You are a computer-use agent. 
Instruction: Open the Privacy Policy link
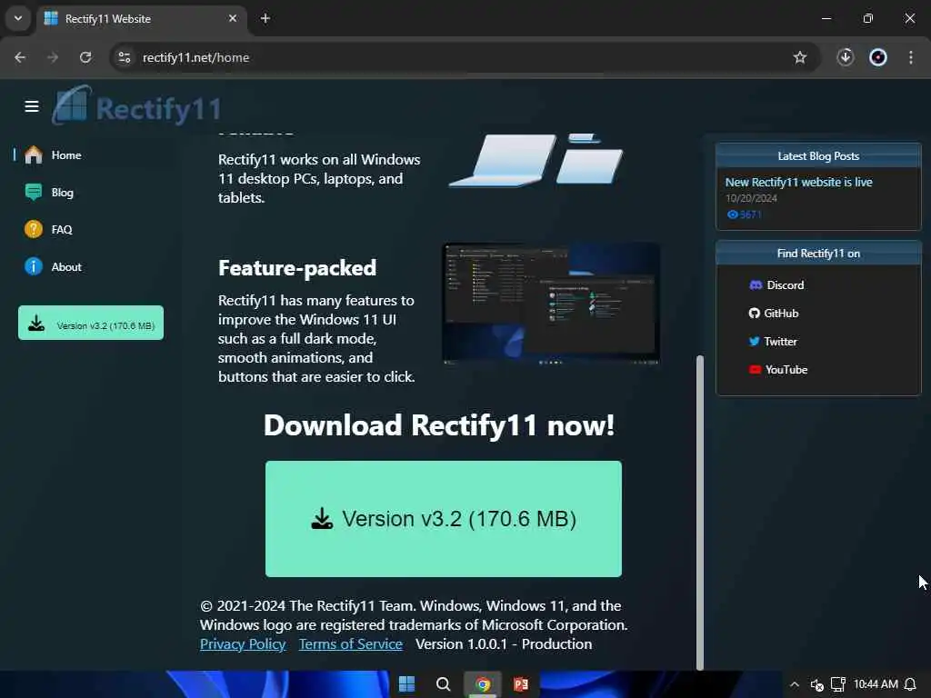click(242, 644)
